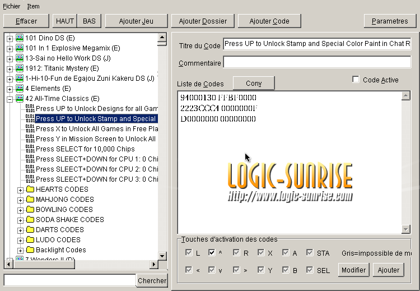
Task: Click the folder icon for Backlight Codes
Action: click(30, 250)
